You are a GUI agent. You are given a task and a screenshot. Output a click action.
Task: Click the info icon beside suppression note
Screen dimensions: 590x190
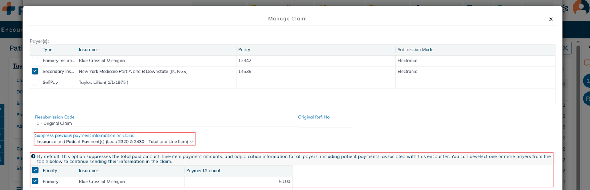pyautogui.click(x=34, y=156)
